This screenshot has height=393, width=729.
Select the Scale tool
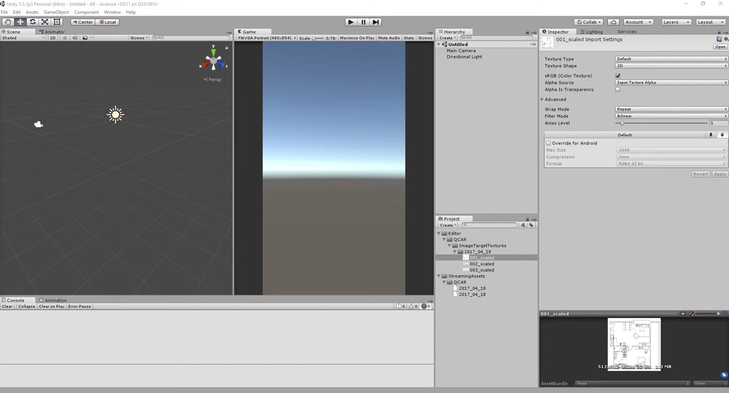tap(44, 22)
